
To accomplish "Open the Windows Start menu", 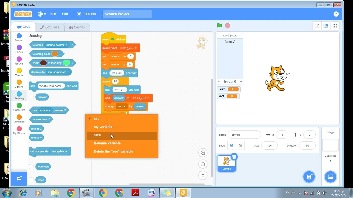I will [6, 193].
